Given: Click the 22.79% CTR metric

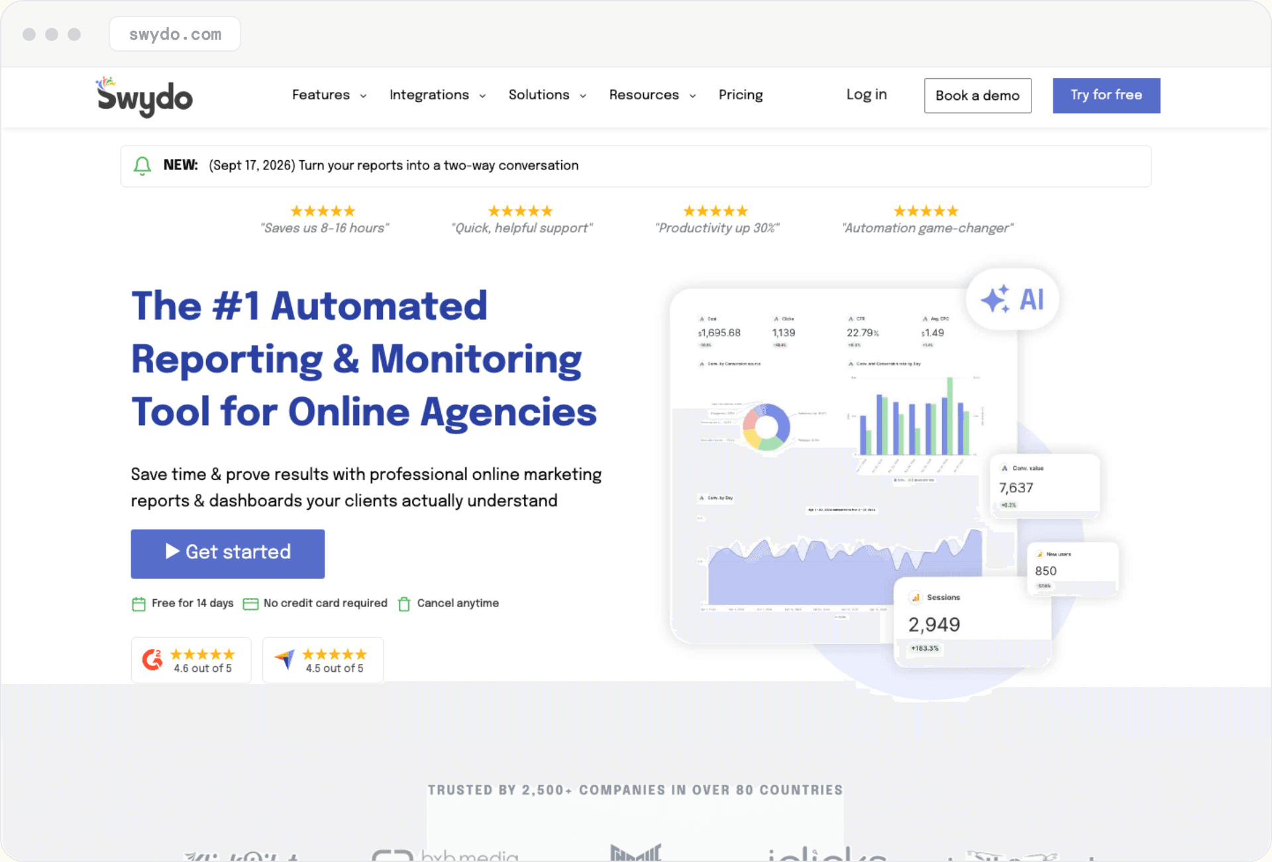Looking at the screenshot, I should [x=863, y=332].
